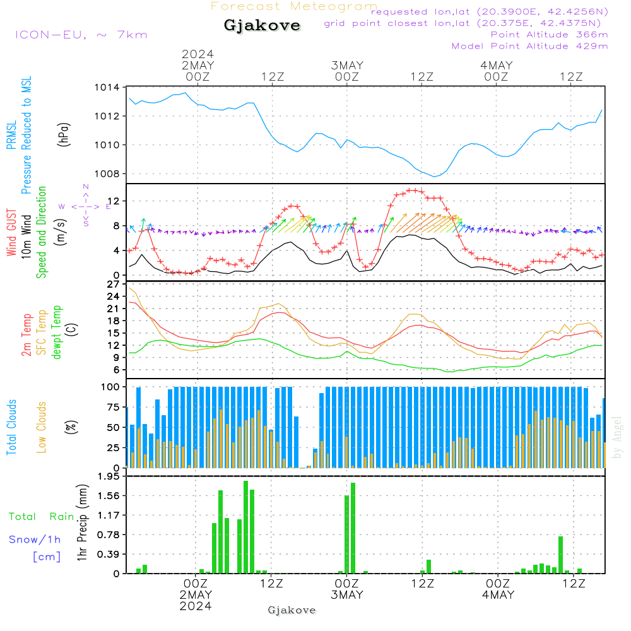The image size is (631, 631).
Task: Click the '100' cloud cover axis value
Action: [x=110, y=387]
